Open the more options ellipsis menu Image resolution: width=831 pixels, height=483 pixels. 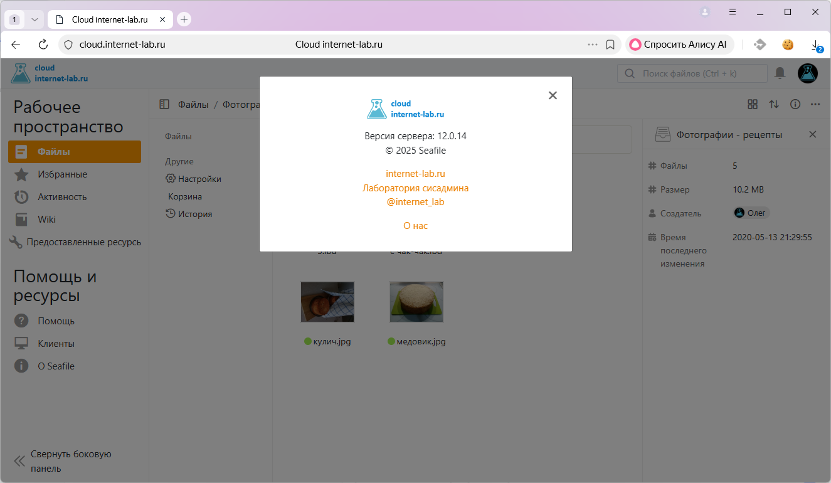click(815, 104)
